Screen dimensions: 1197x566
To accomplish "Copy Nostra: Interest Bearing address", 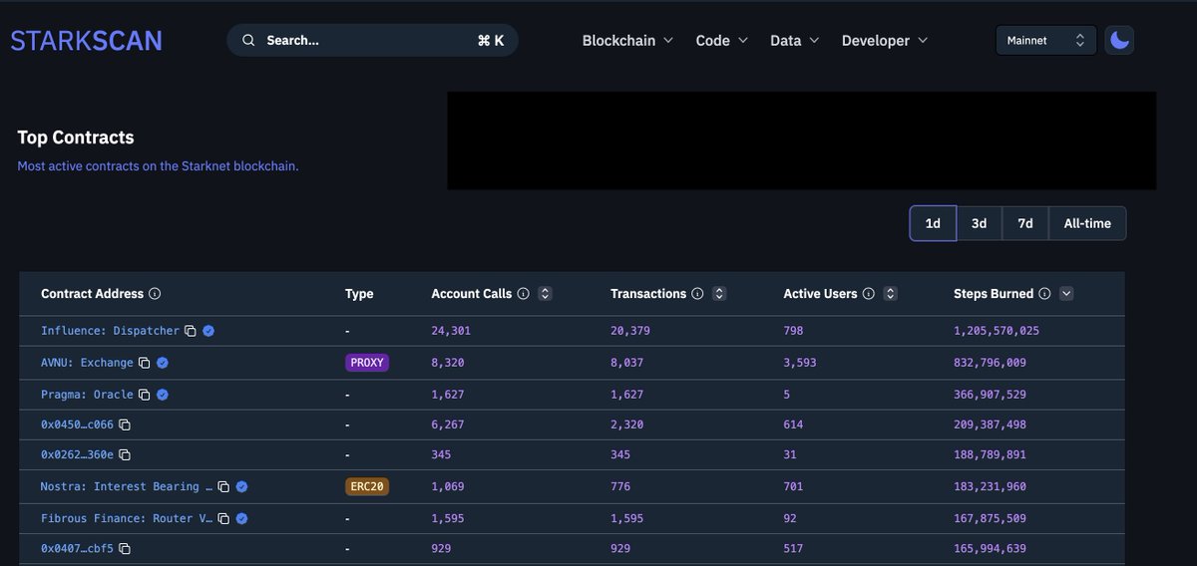I will [x=223, y=486].
